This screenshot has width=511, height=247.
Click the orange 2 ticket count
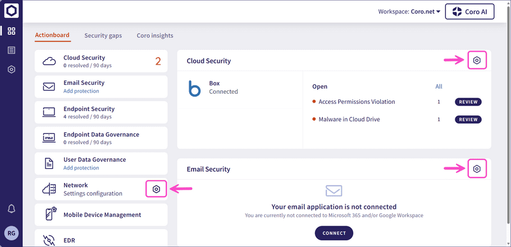158,61
